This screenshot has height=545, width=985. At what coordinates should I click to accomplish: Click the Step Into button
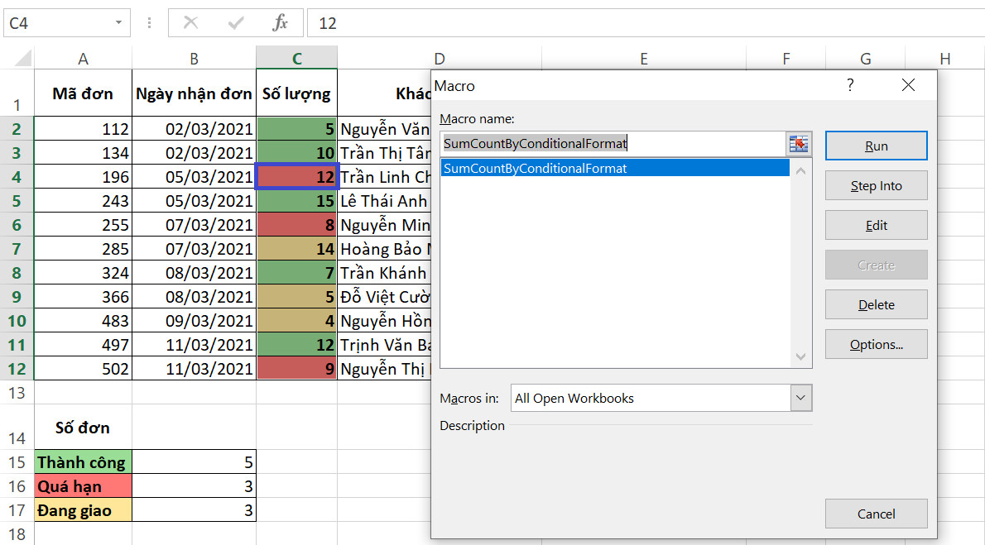click(876, 185)
